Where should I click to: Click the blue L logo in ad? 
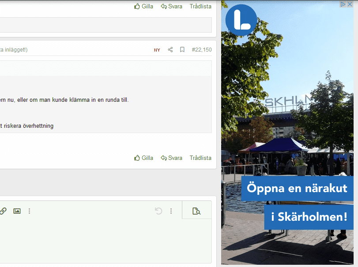241,20
